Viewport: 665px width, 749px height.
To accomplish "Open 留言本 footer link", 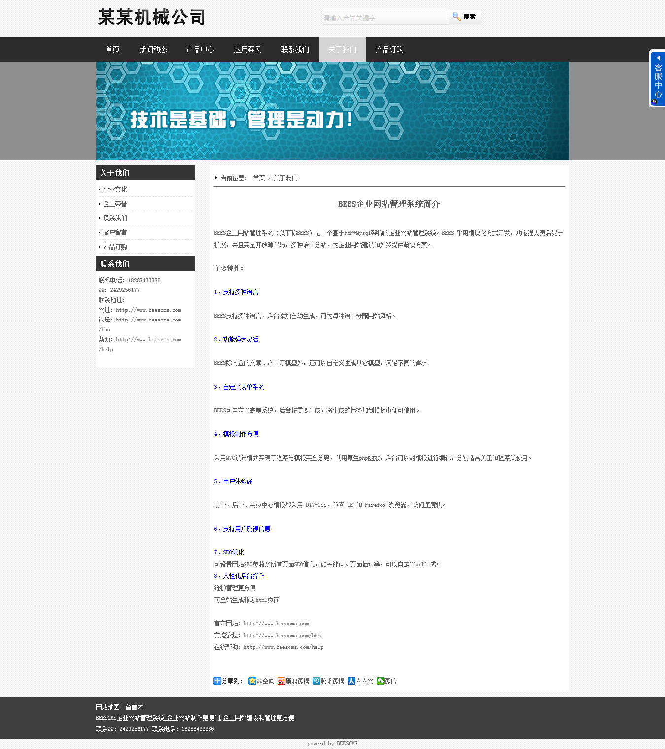I will click(x=134, y=707).
